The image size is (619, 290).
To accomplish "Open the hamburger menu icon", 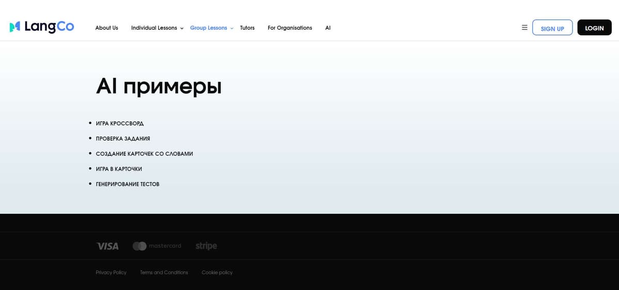I will point(525,27).
